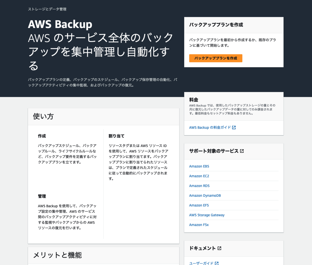This screenshot has width=312, height=265.
Task: Click the 管理 section label in 使い方
Action: [x=41, y=196]
